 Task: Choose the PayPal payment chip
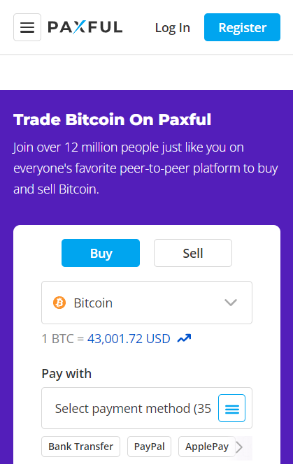point(150,447)
